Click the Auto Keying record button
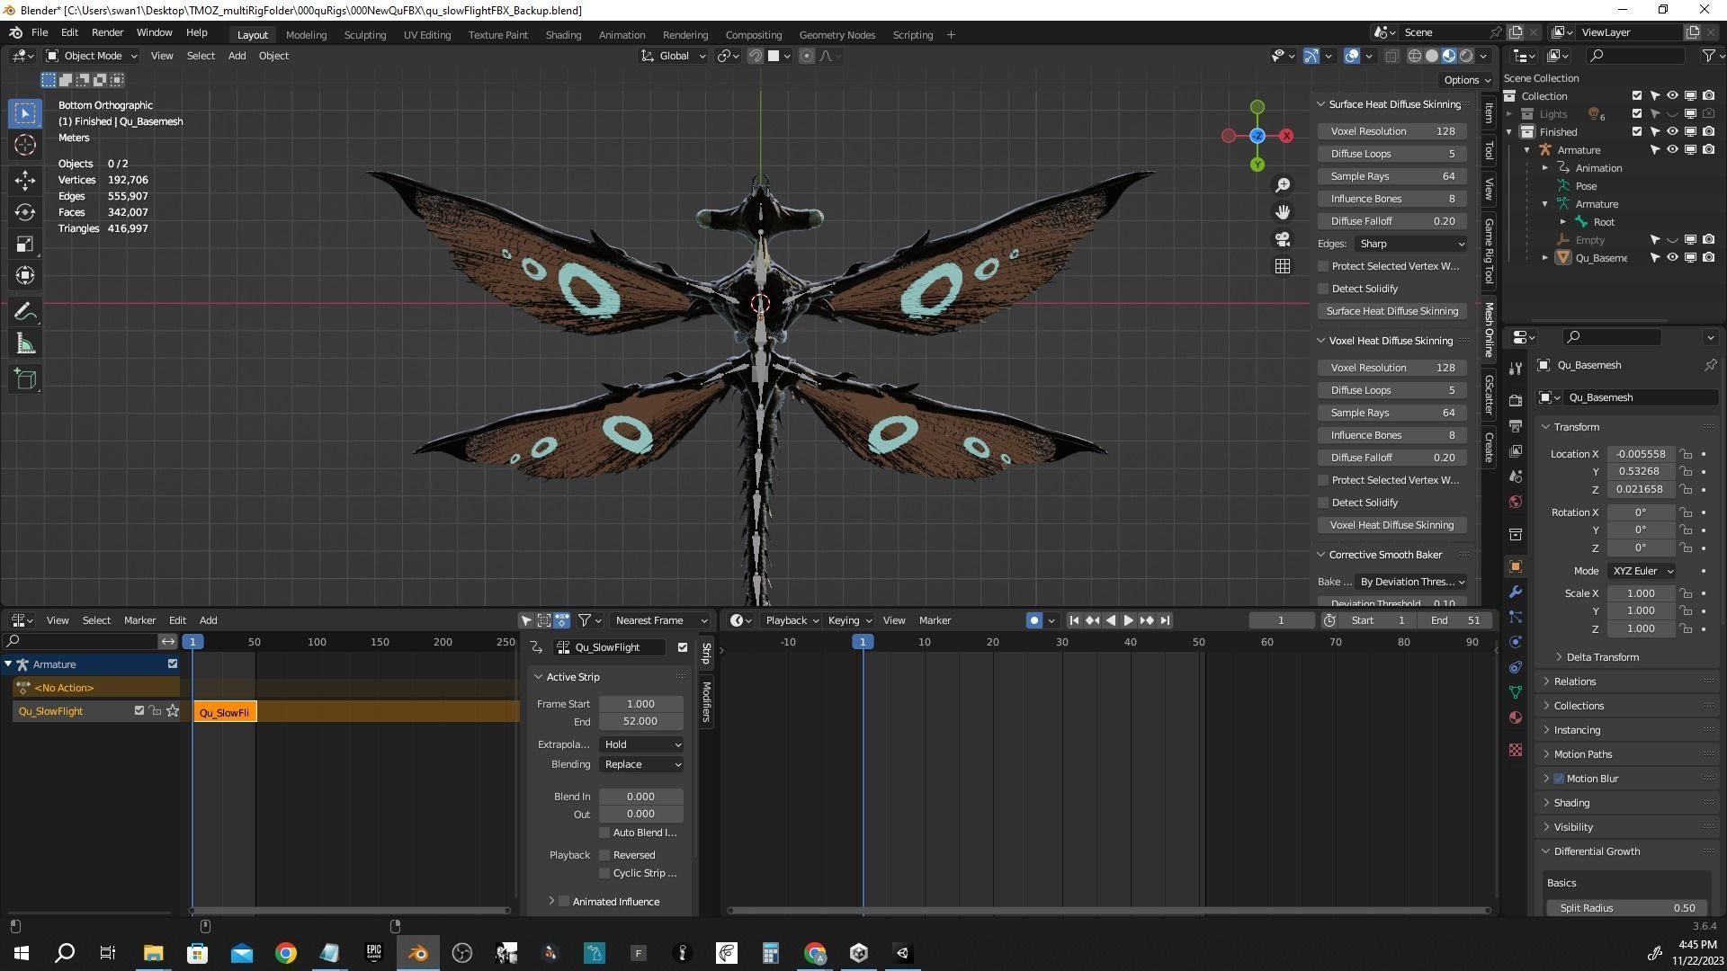This screenshot has width=1727, height=971. coord(1034,620)
